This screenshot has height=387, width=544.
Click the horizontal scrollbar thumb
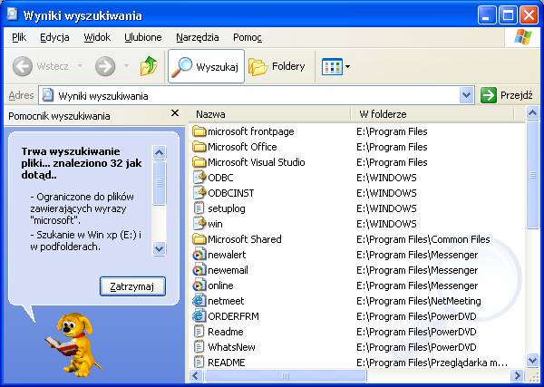click(x=286, y=375)
